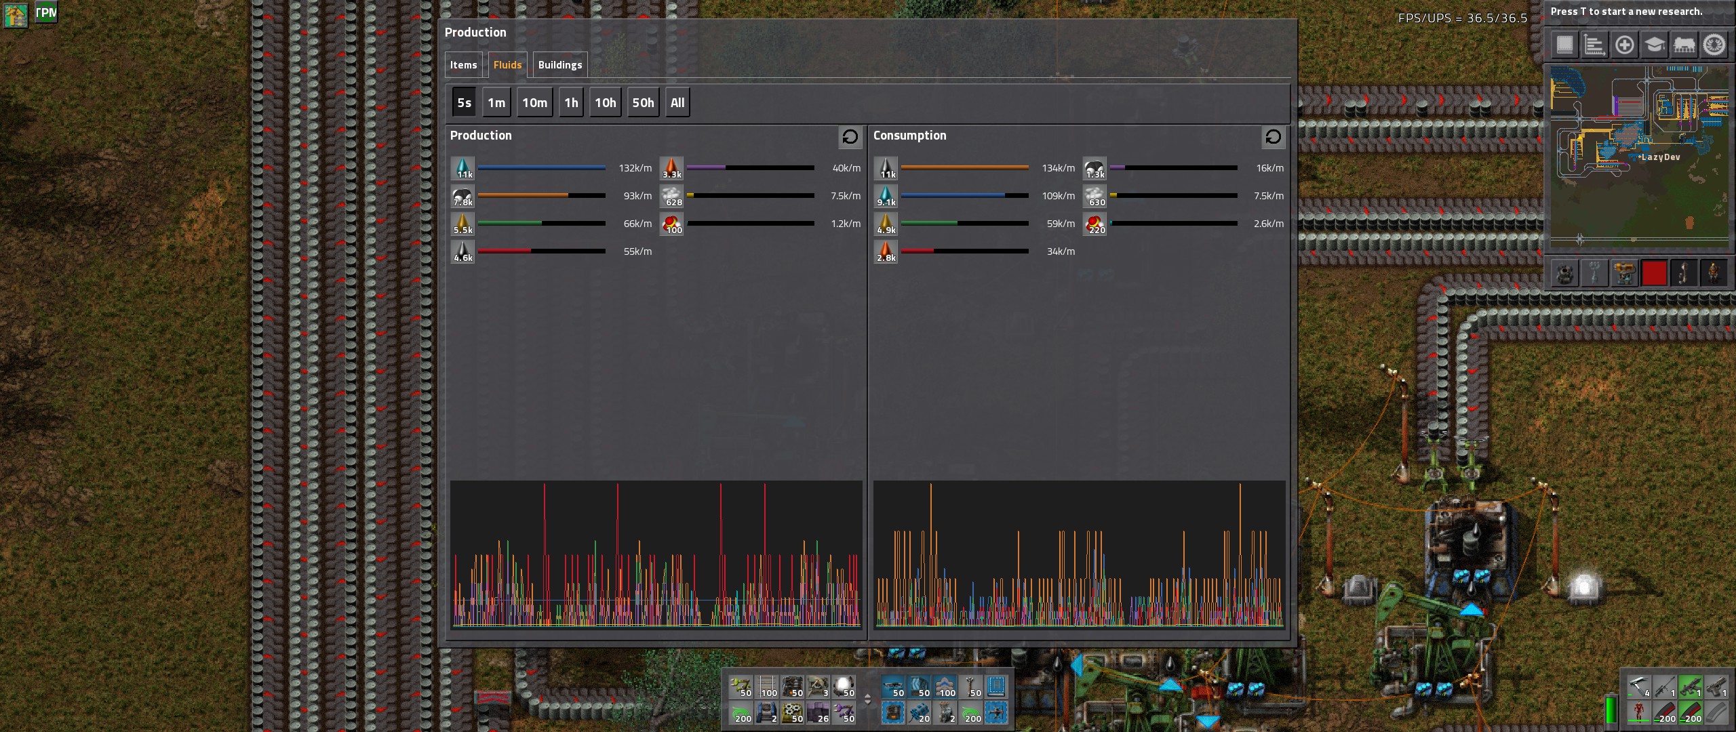Click the orange pump icon under minimap
Viewport: 1736px width, 732px height.
(x=1625, y=273)
